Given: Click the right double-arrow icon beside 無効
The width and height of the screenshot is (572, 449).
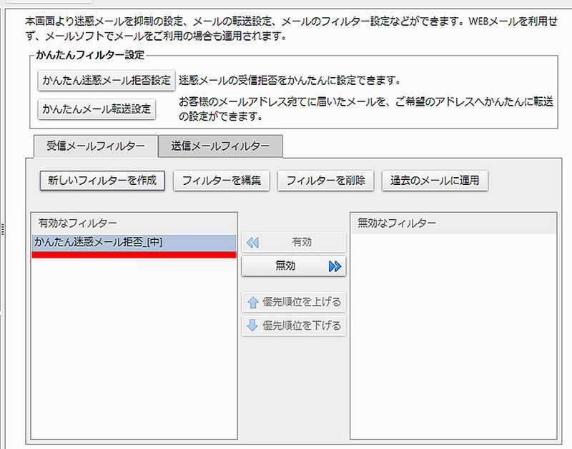Looking at the screenshot, I should 335,266.
